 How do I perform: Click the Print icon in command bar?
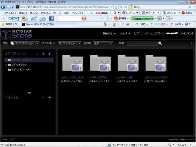pyautogui.click(x=128, y=24)
